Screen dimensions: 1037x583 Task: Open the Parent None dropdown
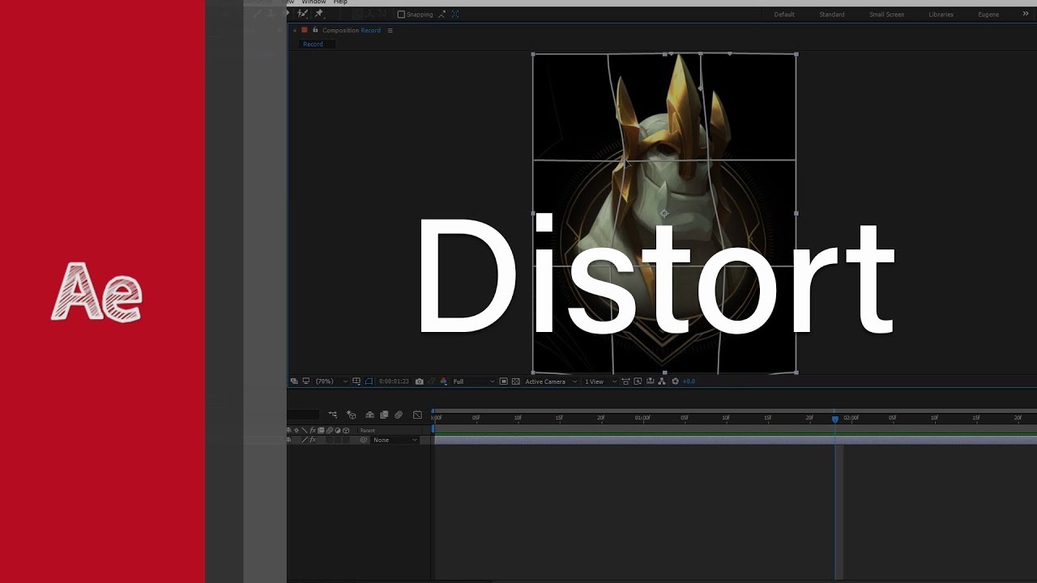click(x=395, y=440)
